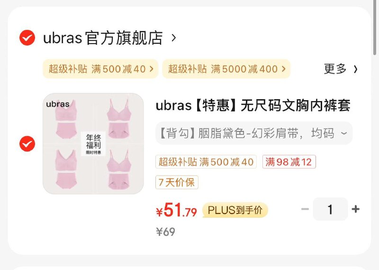Click the arrow next to the store name
Viewport: 379px width, 270px height.
point(173,38)
